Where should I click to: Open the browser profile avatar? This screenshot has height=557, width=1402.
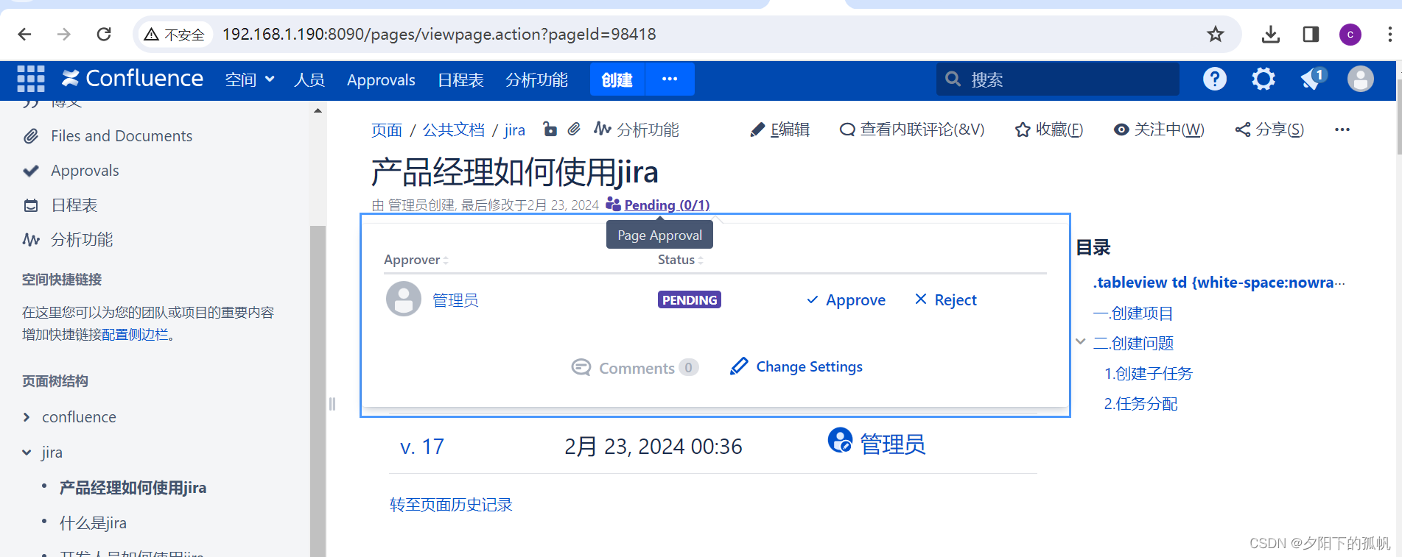click(x=1350, y=34)
